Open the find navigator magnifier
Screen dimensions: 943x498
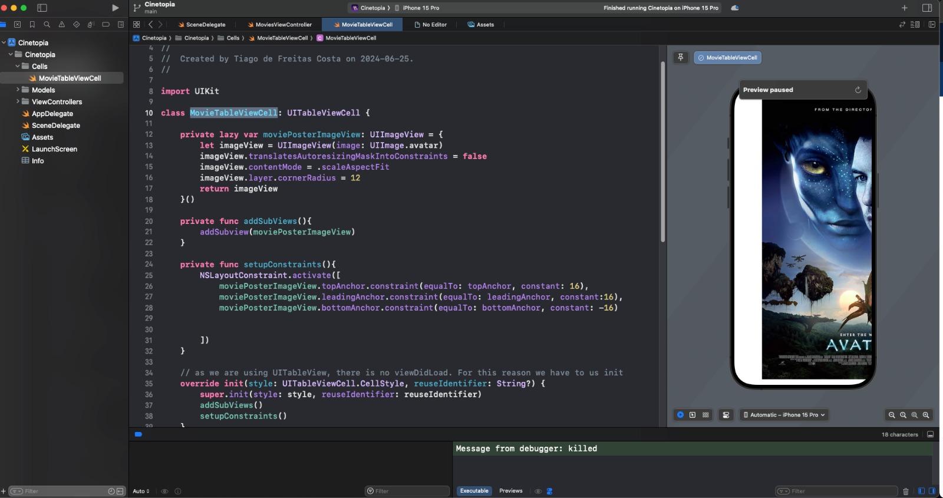pyautogui.click(x=47, y=24)
